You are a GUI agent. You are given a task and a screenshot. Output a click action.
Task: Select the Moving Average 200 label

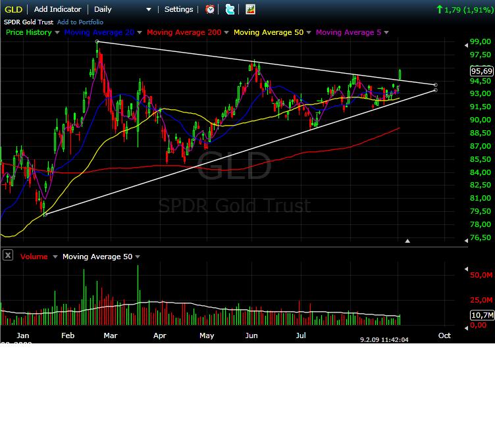tap(184, 32)
